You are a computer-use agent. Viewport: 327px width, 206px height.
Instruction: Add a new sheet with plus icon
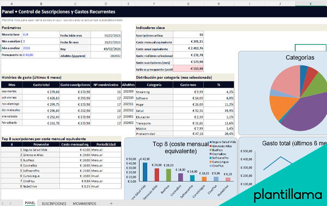tap(111, 203)
